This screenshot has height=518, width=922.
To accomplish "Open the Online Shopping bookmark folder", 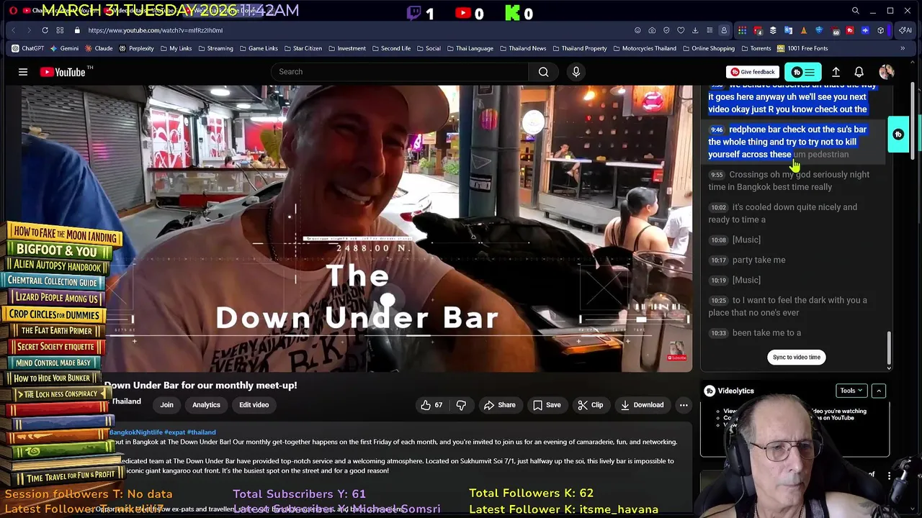I will [x=708, y=48].
